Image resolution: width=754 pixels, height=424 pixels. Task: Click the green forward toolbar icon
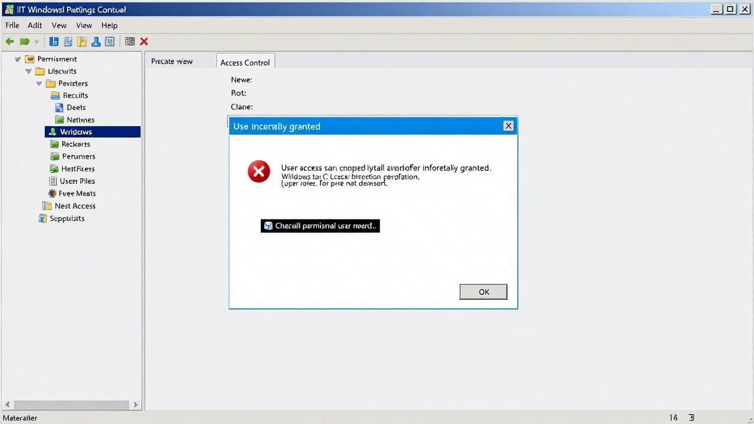(x=24, y=42)
